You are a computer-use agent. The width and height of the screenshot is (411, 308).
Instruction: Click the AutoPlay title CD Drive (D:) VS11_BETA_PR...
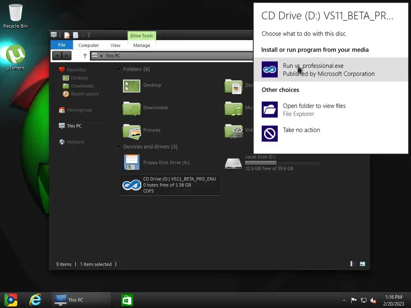[x=327, y=16]
